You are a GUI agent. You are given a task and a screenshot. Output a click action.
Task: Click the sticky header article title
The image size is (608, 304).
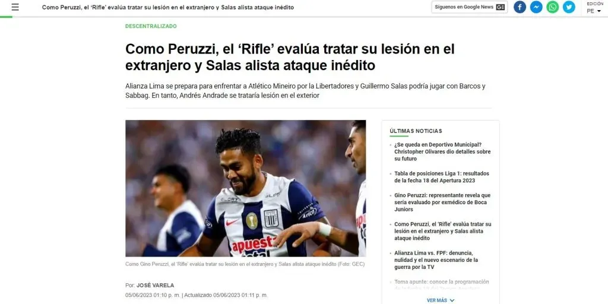pos(168,7)
